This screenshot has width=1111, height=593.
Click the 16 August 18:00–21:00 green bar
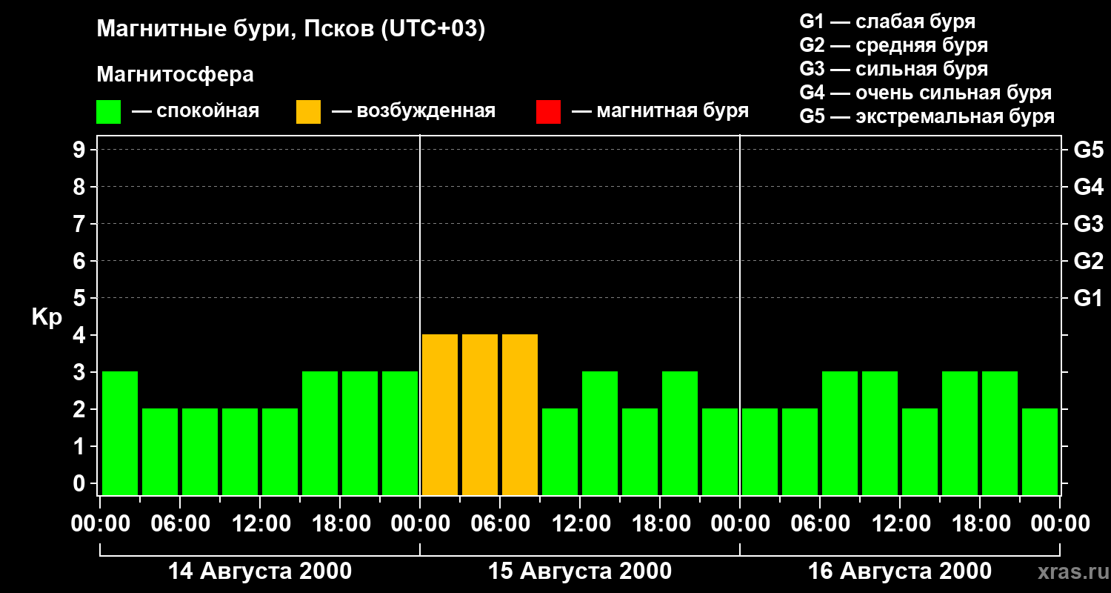point(1000,433)
